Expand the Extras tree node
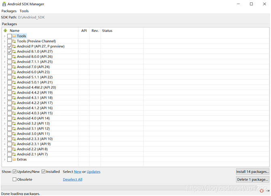This screenshot has width=271, height=196. 4,159
